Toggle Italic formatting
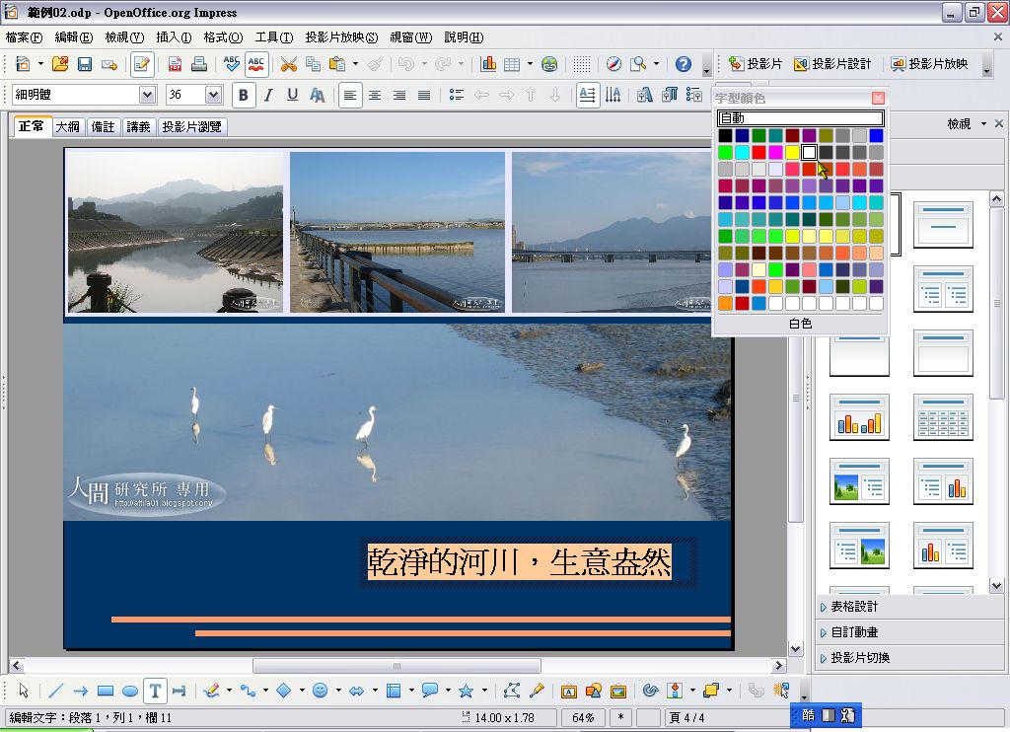The width and height of the screenshot is (1010, 732). tap(268, 96)
